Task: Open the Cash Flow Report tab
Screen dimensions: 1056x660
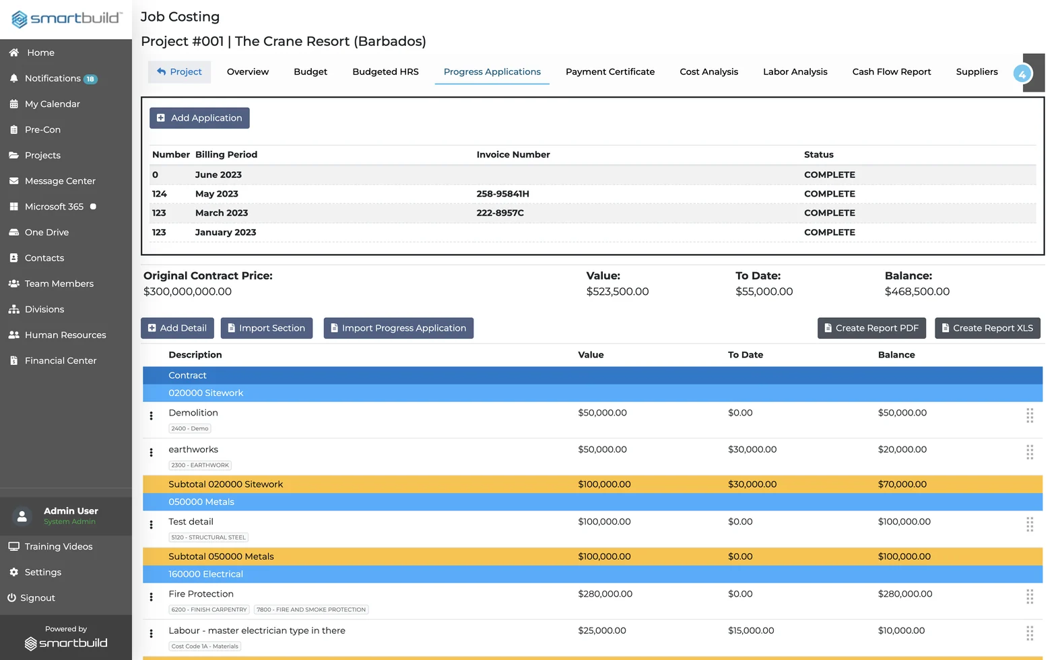Action: tap(892, 72)
